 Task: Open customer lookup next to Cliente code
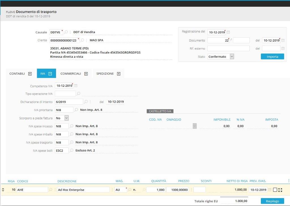[x=82, y=40]
